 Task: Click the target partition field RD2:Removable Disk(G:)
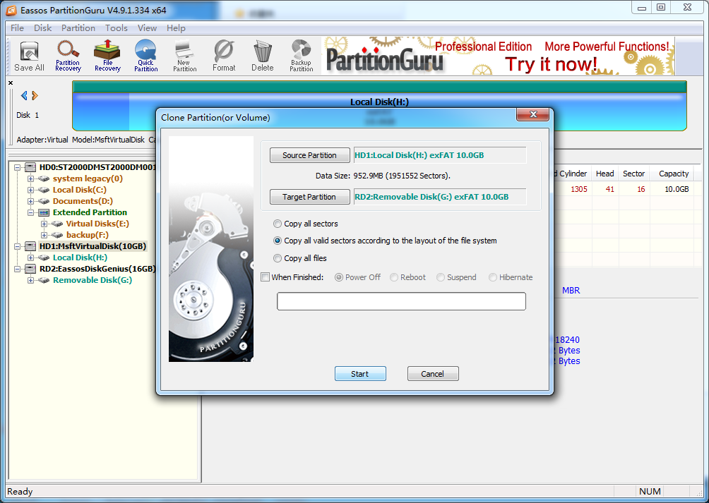point(439,197)
